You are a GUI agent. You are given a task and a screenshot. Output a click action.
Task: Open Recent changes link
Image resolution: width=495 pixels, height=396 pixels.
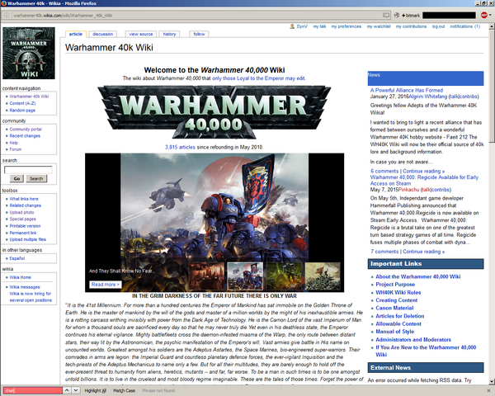coord(25,136)
